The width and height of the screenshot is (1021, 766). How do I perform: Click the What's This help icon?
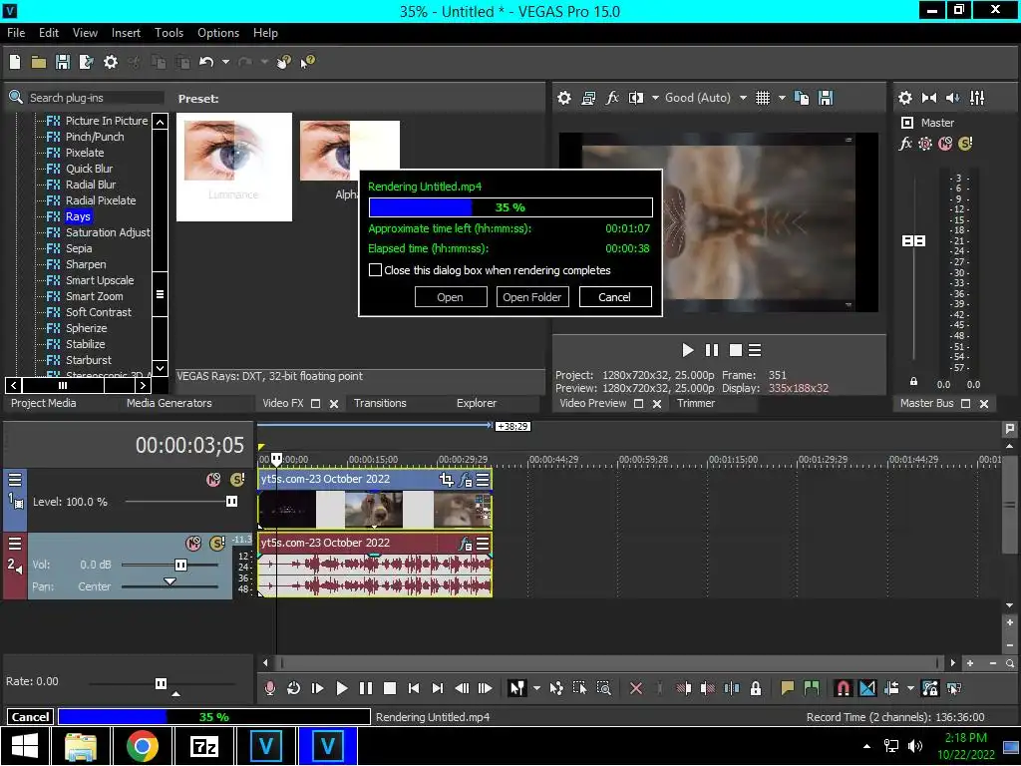tap(307, 62)
